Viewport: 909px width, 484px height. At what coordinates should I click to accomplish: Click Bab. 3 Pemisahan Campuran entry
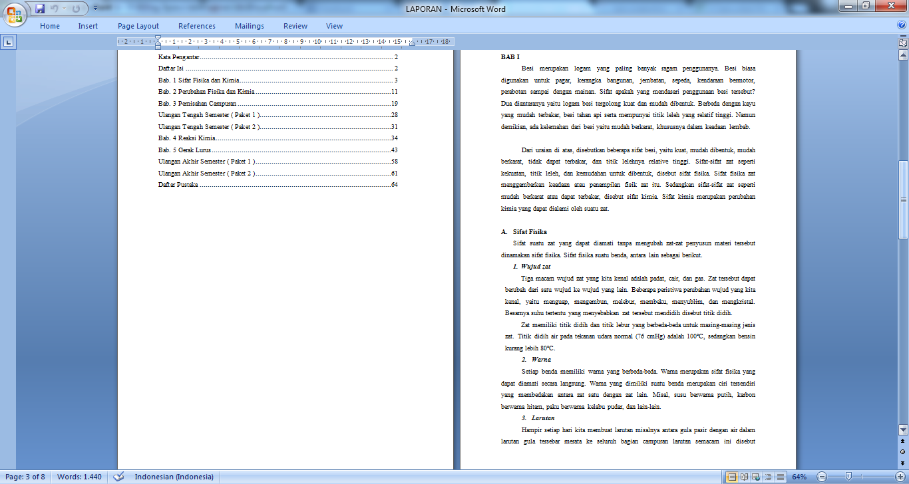(278, 104)
